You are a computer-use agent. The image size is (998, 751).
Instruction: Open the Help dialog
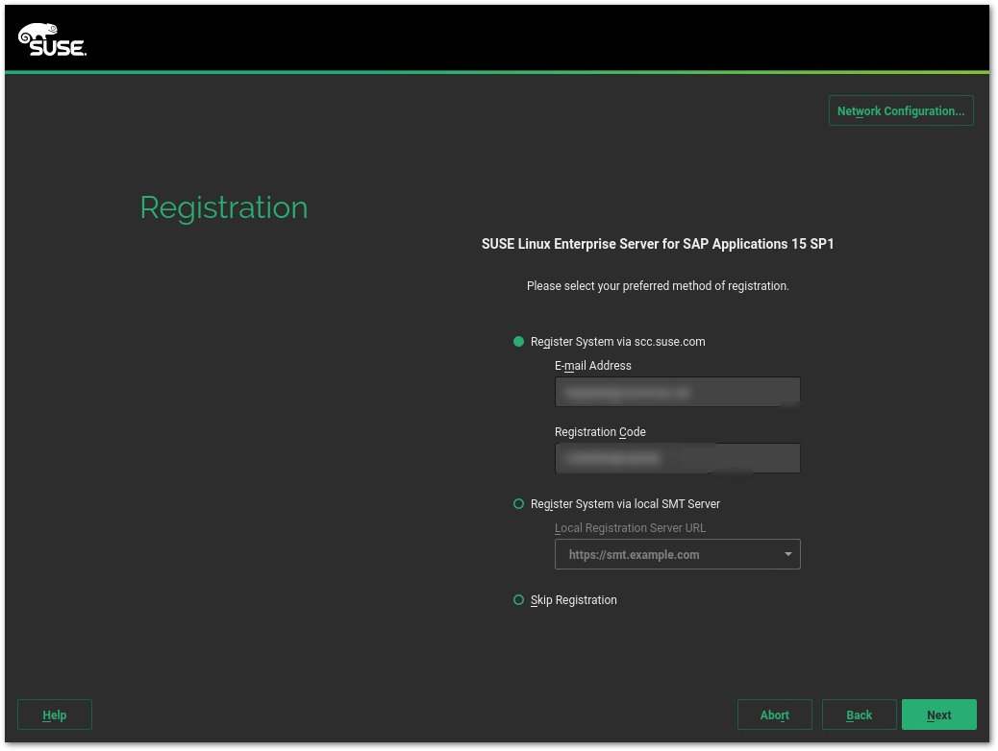(x=54, y=715)
